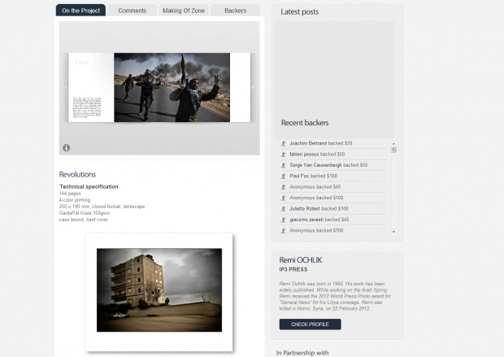Switch to the Comments tab
Viewport: 504px width, 357px height.
(x=133, y=11)
